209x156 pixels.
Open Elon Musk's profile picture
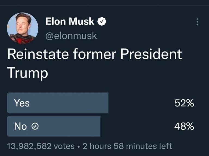click(23, 28)
